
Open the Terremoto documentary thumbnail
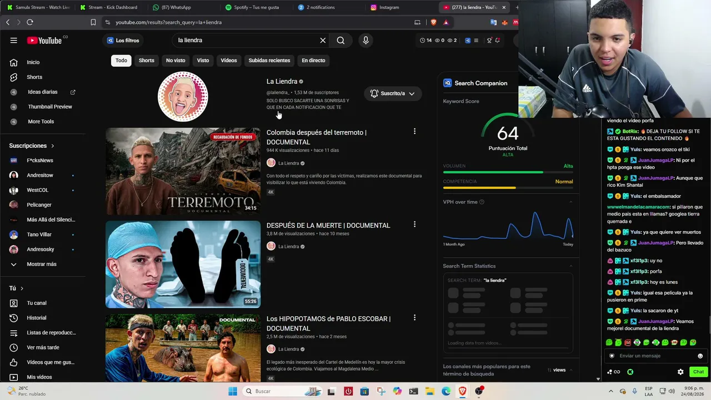coord(183,171)
